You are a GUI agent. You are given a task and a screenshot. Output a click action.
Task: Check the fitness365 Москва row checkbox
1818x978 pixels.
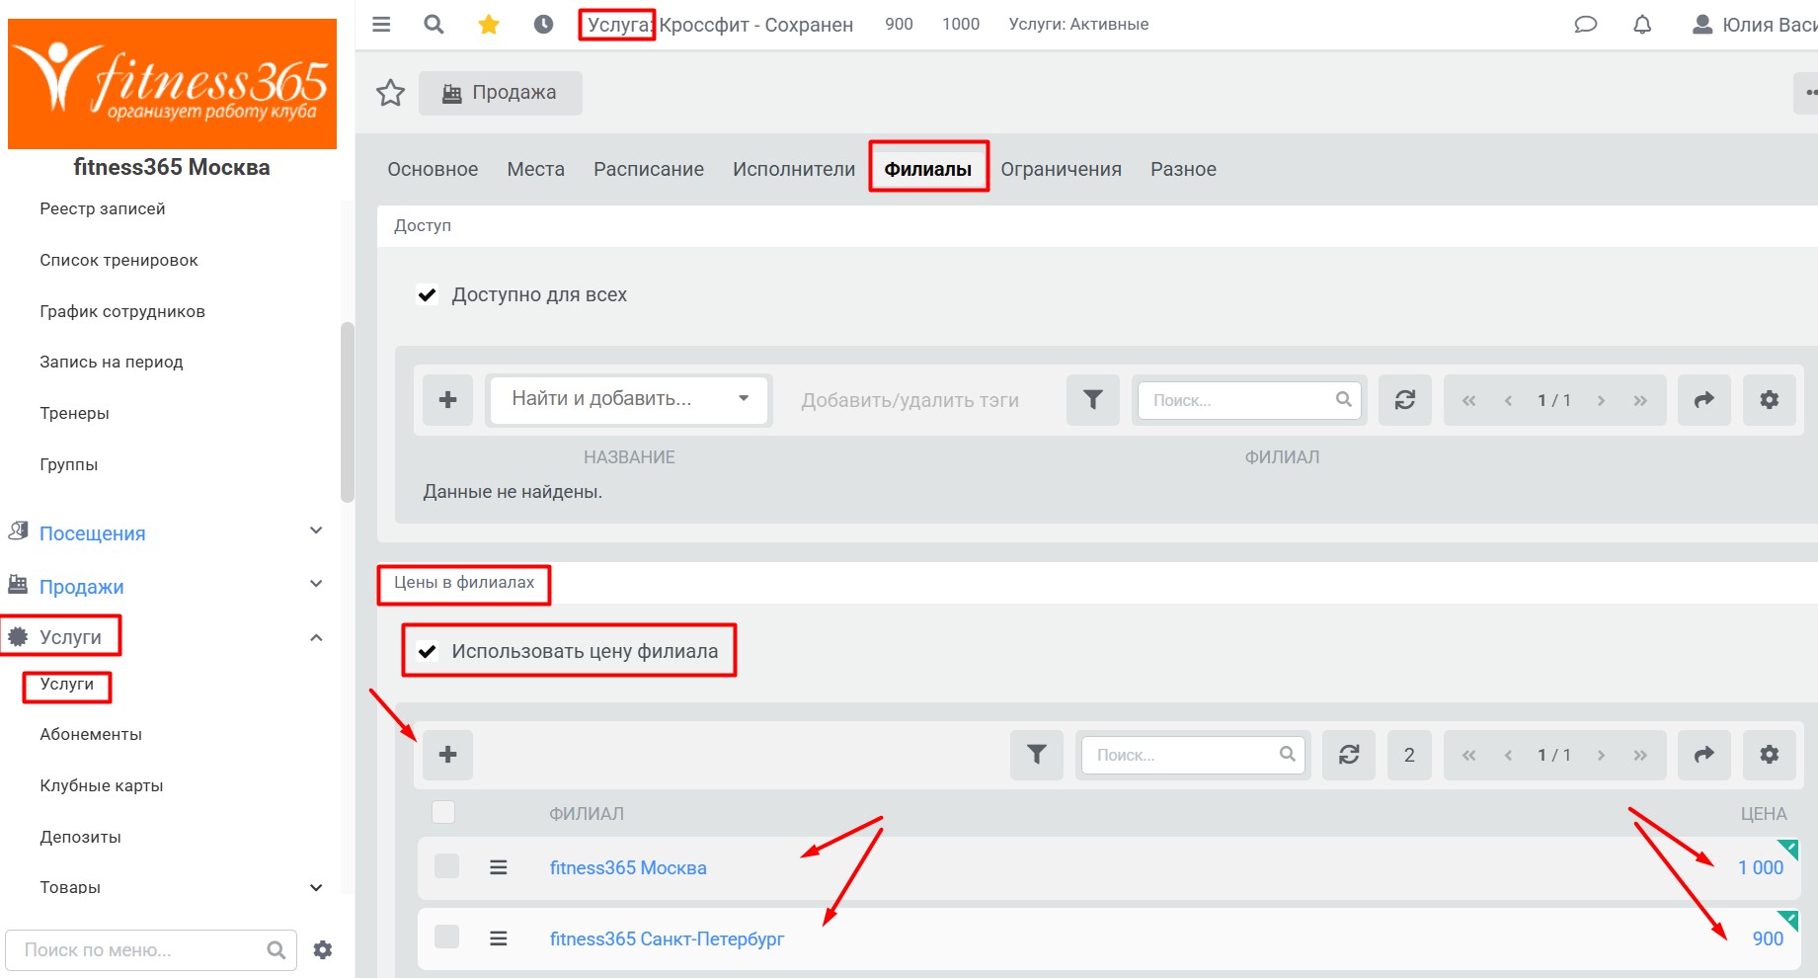(x=446, y=866)
